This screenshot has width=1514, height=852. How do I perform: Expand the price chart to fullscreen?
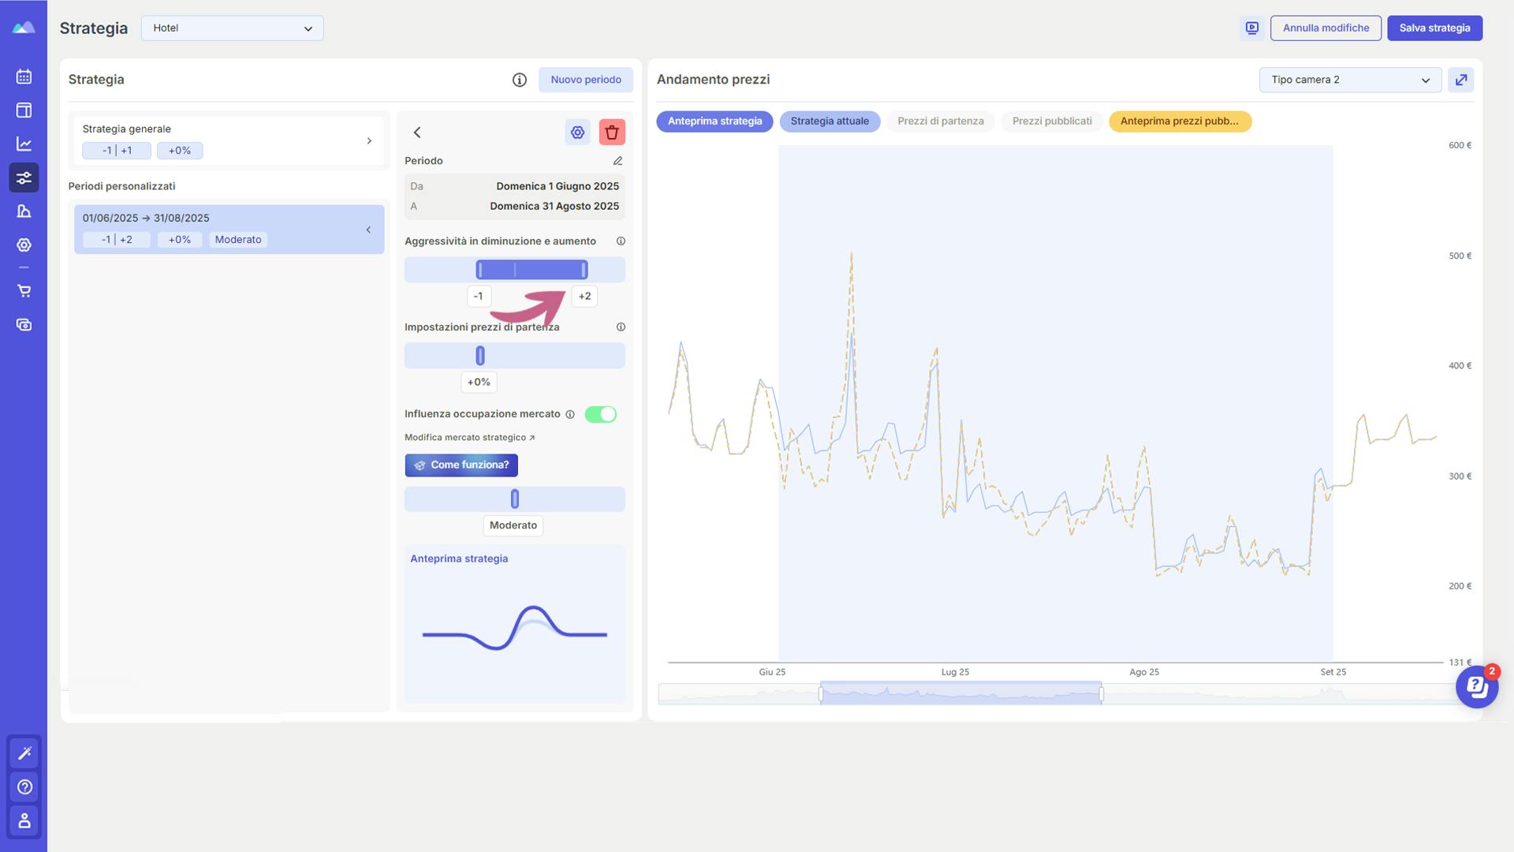tap(1460, 80)
